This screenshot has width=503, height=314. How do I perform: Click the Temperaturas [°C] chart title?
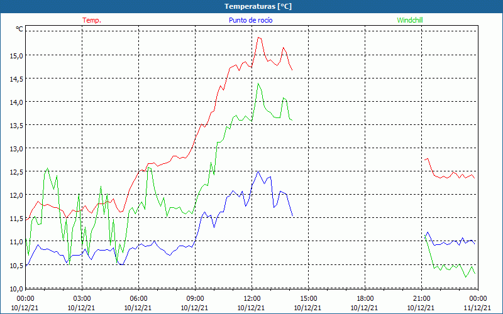click(x=258, y=6)
